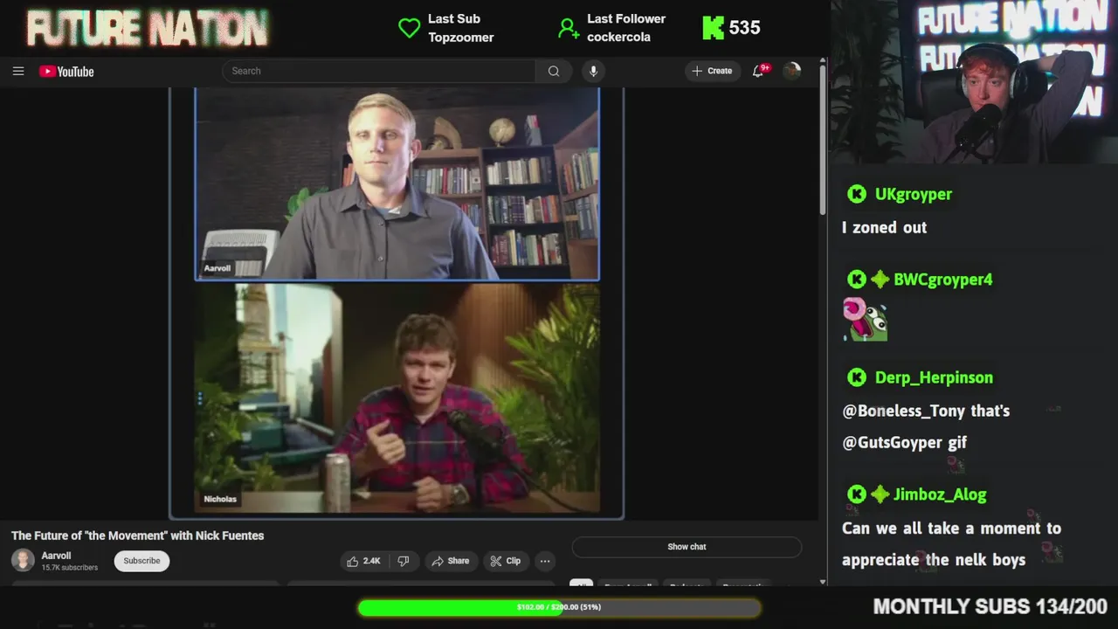The height and width of the screenshot is (629, 1118).
Task: Share the video
Action: pyautogui.click(x=450, y=561)
